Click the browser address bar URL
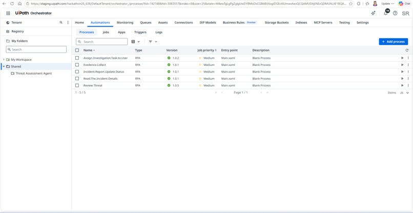 pyautogui.click(x=189, y=4)
